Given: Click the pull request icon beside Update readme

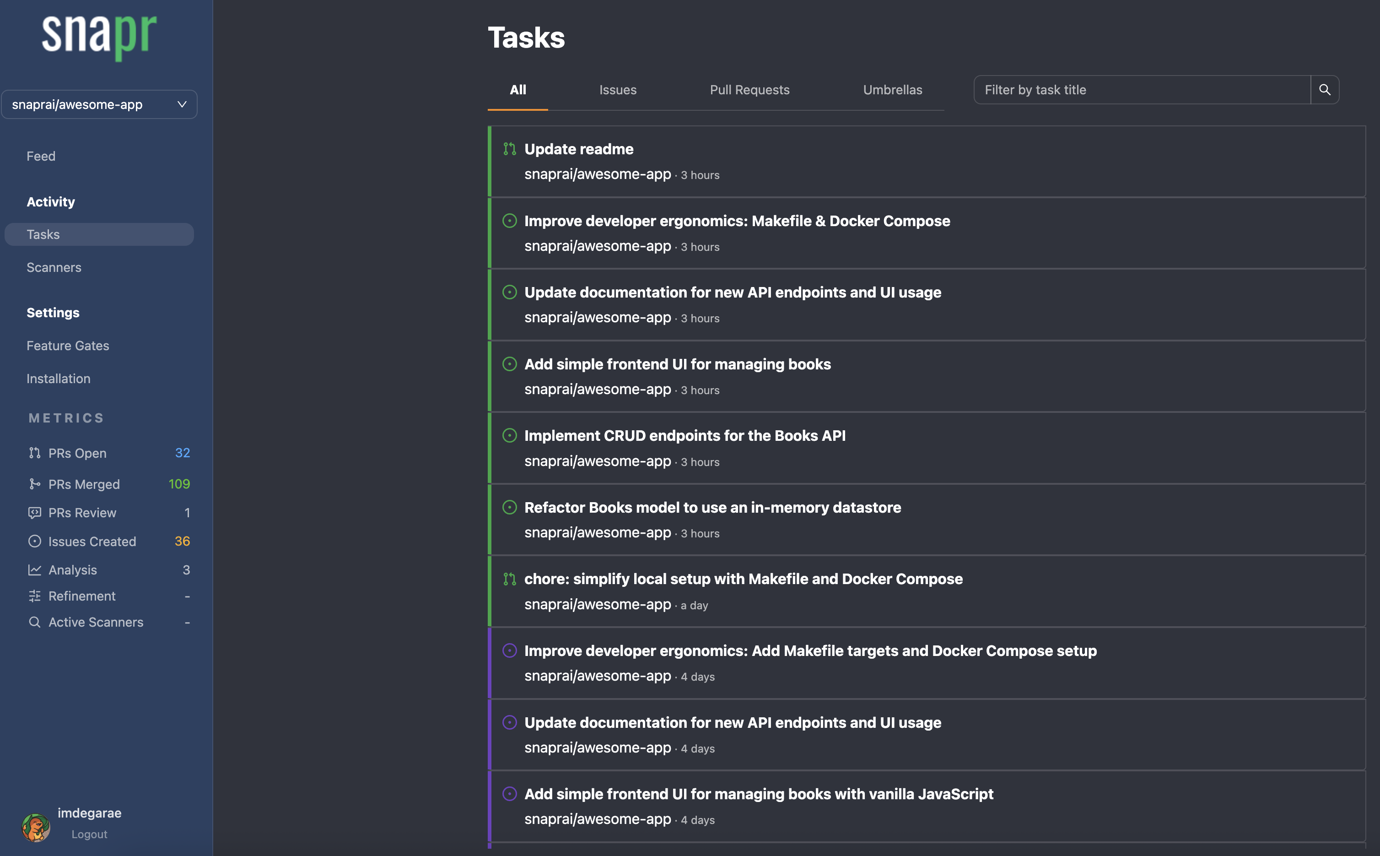Looking at the screenshot, I should tap(509, 148).
